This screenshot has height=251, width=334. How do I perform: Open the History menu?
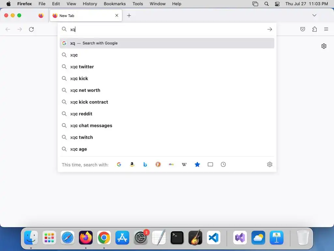pyautogui.click(x=90, y=4)
